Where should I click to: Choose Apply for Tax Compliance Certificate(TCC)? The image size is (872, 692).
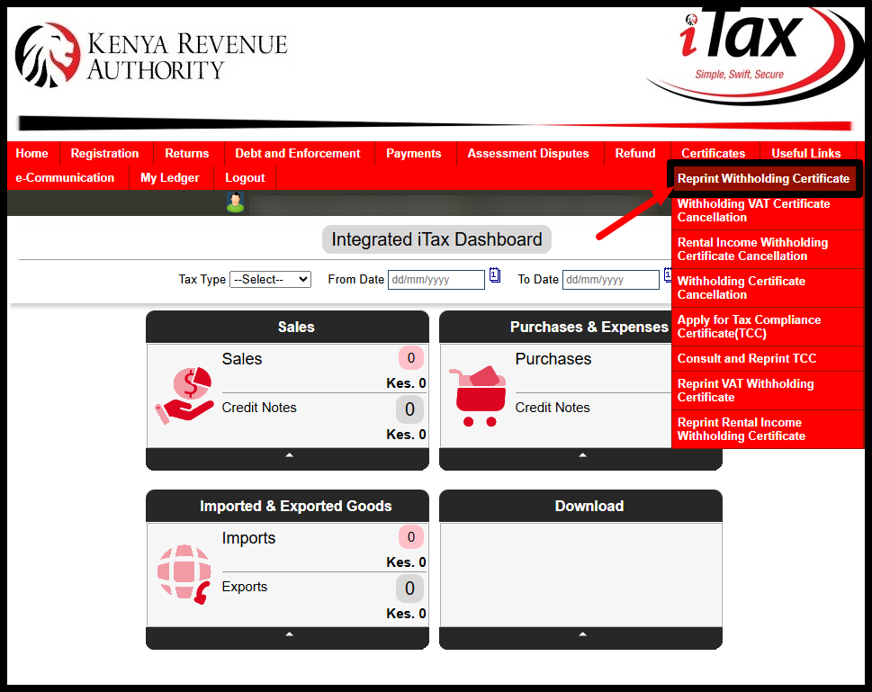(x=767, y=327)
